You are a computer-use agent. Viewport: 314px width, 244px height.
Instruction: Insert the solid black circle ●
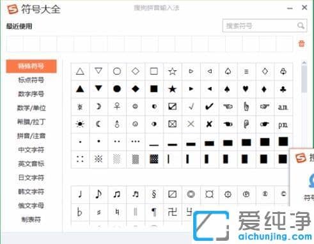117,89
